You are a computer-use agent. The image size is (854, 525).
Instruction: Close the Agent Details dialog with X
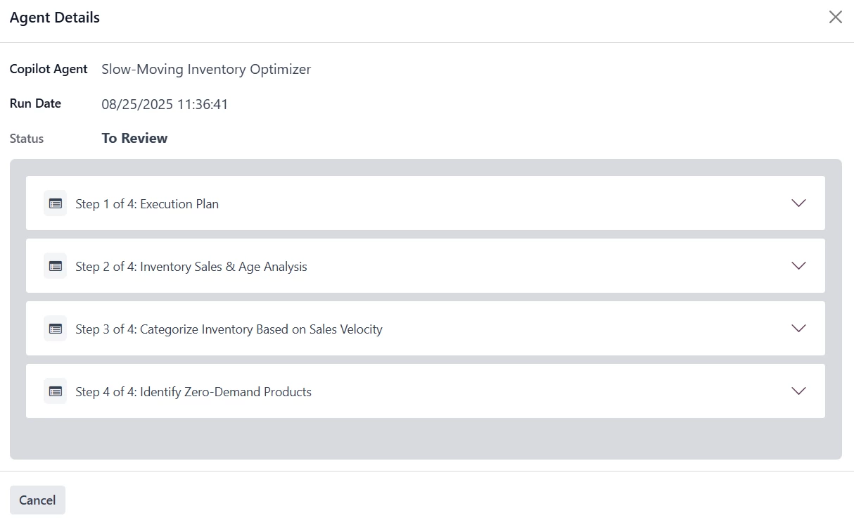pos(835,18)
